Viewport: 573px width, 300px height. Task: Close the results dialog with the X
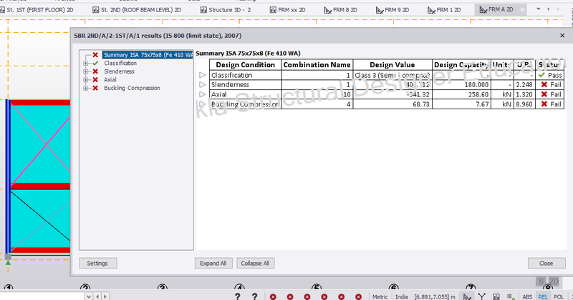562,36
